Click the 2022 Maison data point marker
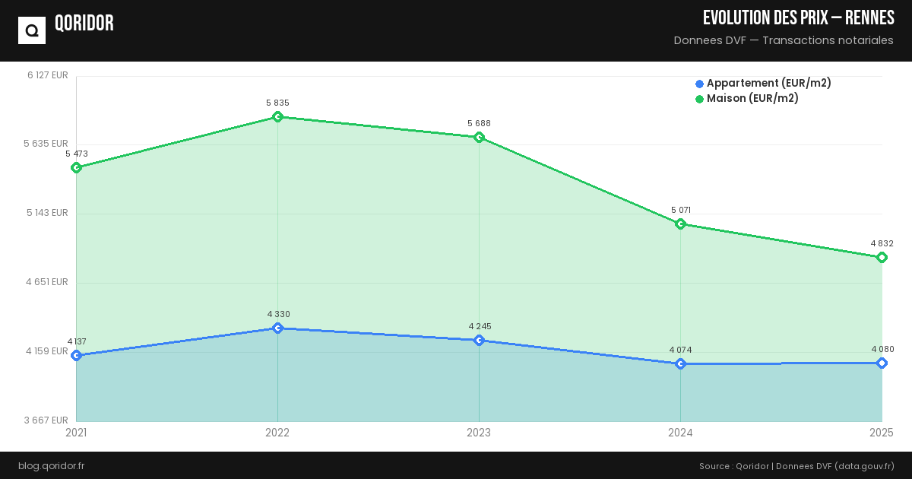912x479 pixels. tap(277, 117)
